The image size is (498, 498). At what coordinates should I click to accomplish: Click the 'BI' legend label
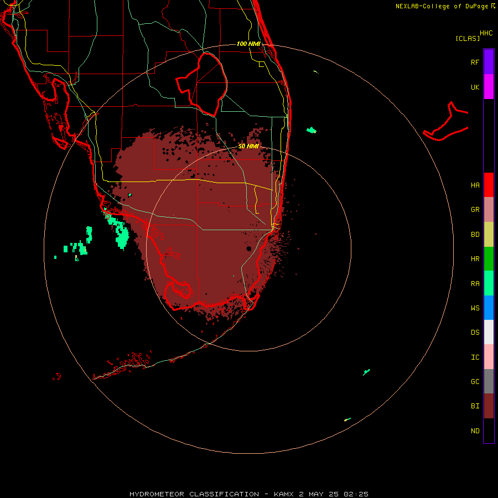475,406
